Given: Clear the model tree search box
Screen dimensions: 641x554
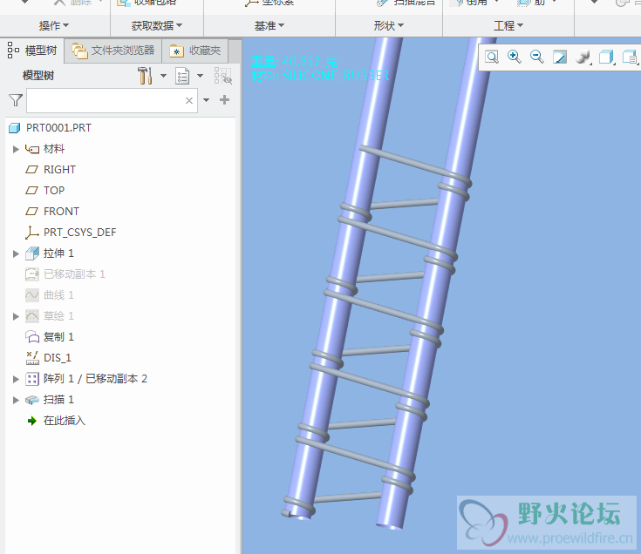Looking at the screenshot, I should [189, 100].
